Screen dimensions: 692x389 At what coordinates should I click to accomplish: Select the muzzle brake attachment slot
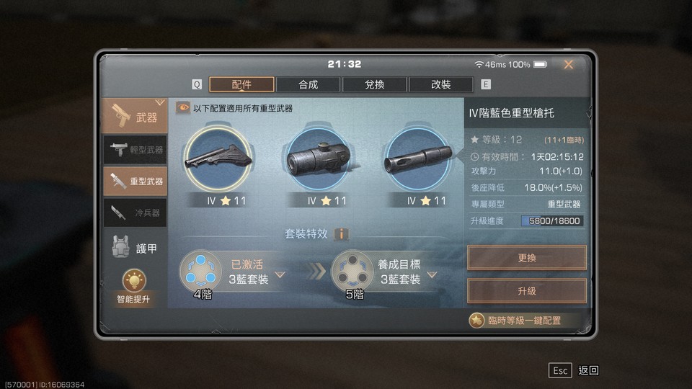pos(418,159)
